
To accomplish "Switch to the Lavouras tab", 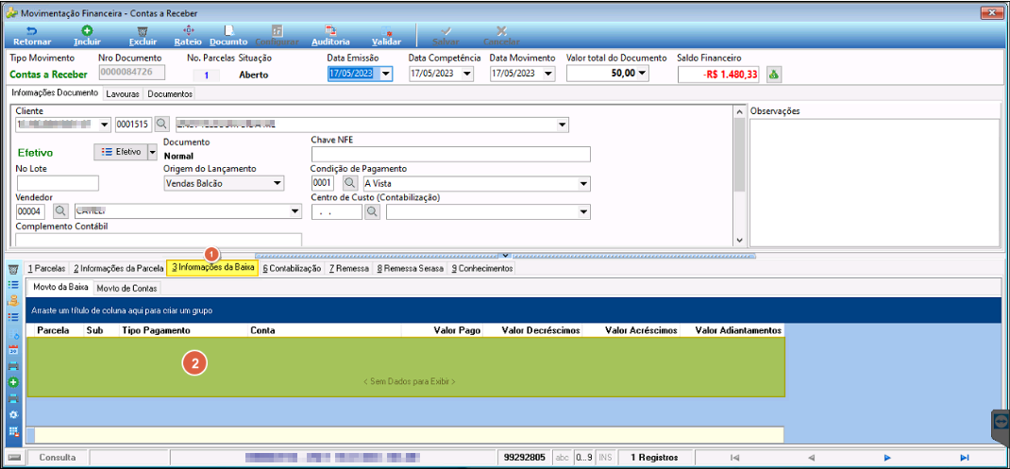I will [x=123, y=94].
